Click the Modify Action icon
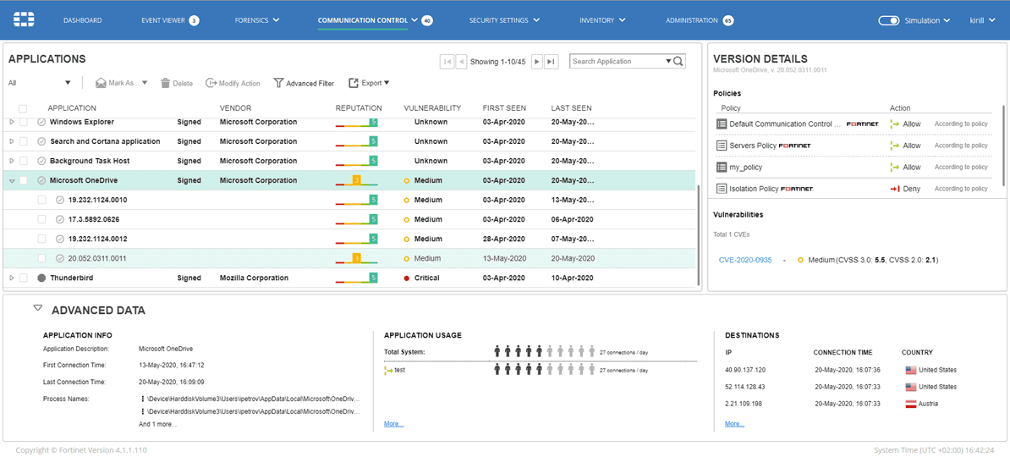This screenshot has width=1010, height=457. 211,83
